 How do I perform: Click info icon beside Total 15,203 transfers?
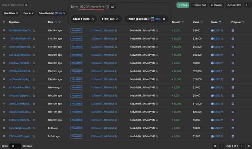tap(107, 7)
